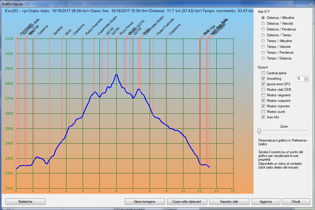
Task: Click the Smoothing number input field
Action: click(300, 79)
